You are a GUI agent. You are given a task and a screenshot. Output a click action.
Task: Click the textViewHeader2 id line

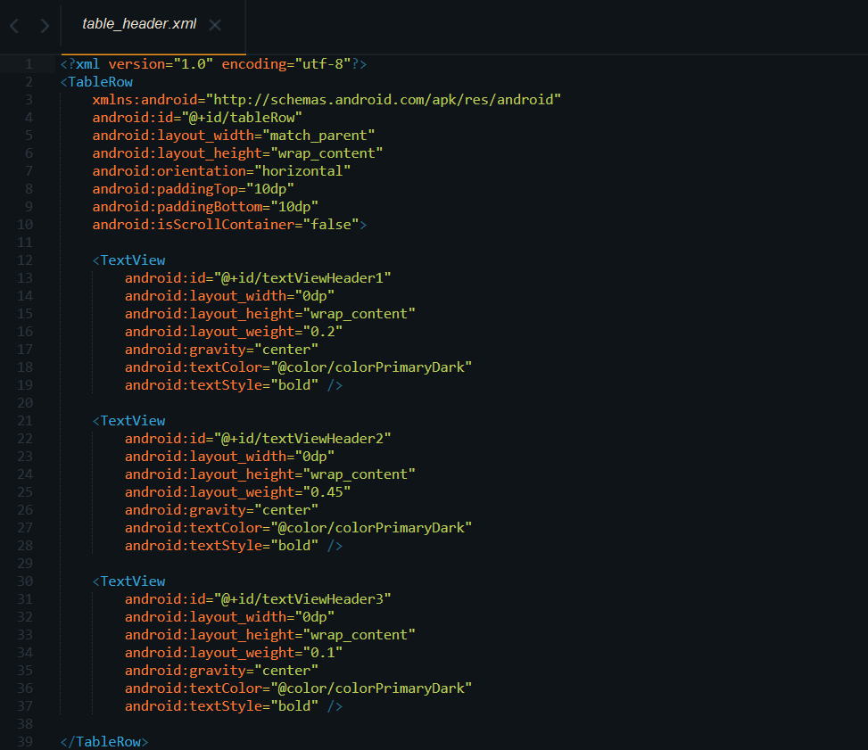pyautogui.click(x=258, y=439)
